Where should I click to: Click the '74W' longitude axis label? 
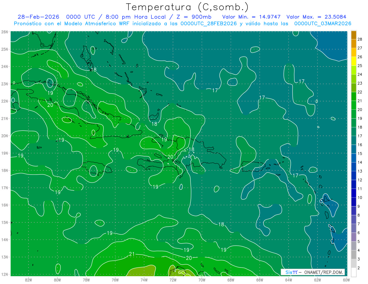pos(144,280)
